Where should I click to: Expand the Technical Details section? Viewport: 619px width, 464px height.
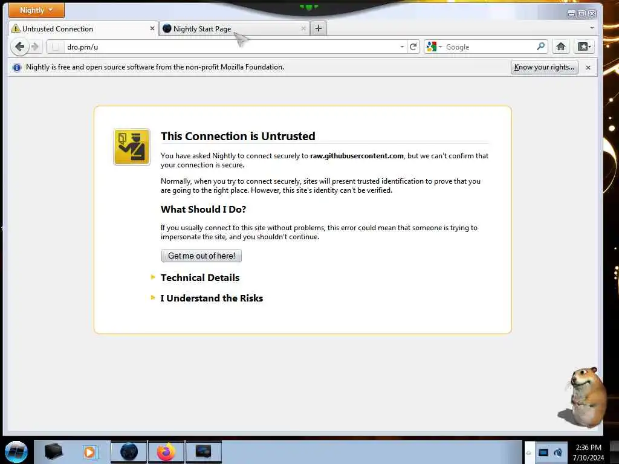point(199,278)
